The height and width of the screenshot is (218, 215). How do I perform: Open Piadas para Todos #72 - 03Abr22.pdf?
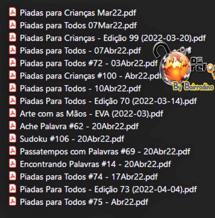click(x=89, y=63)
